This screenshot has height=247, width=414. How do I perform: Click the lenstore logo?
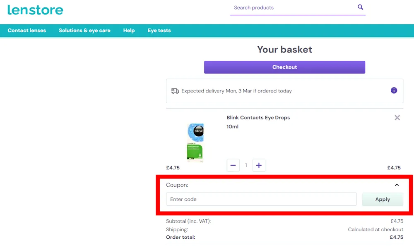tap(35, 10)
